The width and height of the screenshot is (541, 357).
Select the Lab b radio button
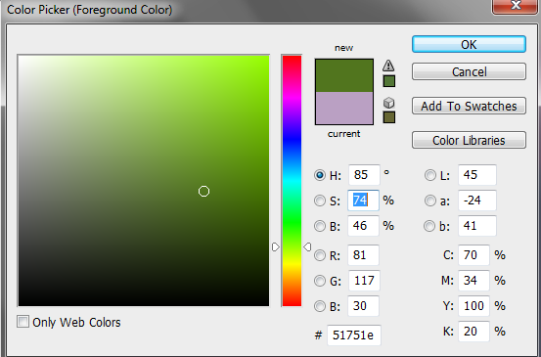(429, 226)
